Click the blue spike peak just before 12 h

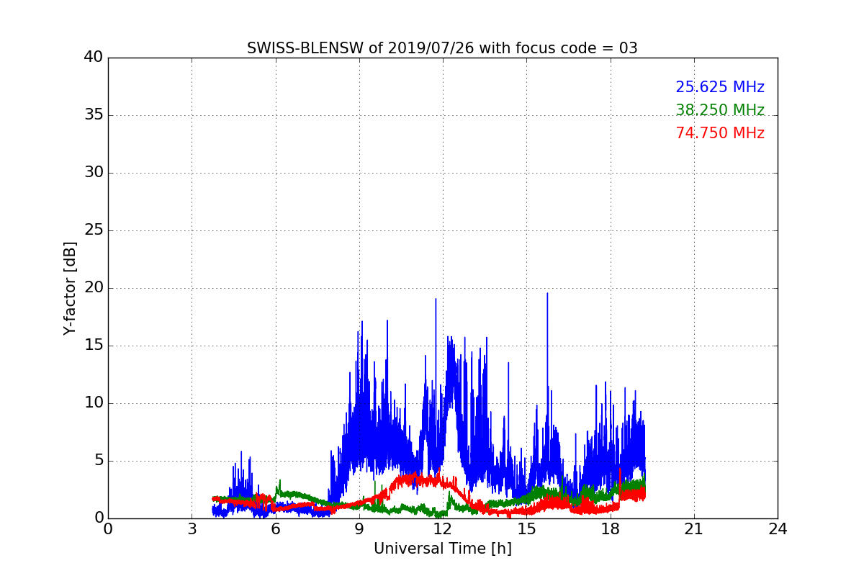436,300
